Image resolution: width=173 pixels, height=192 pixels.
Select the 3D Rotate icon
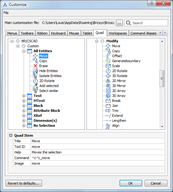(x=108, y=76)
